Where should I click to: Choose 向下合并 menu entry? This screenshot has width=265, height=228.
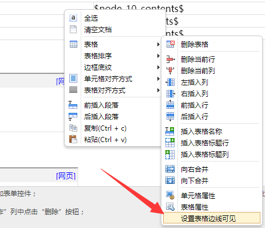click(x=195, y=180)
